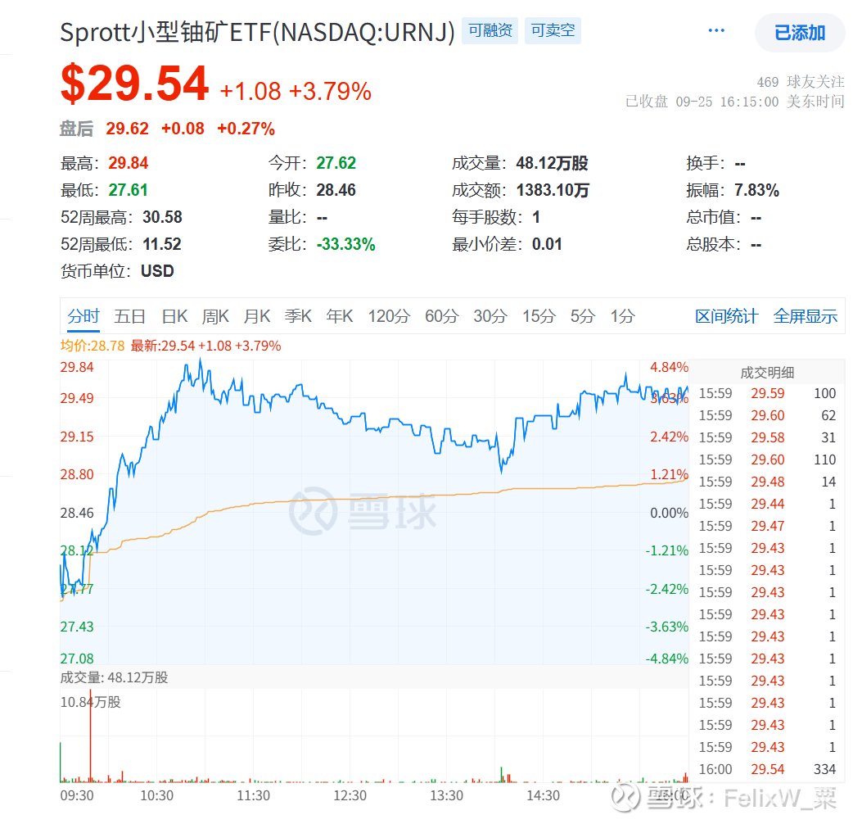Click the 成交明细 trade details header
Screen dimensions: 862x824
coord(767,373)
